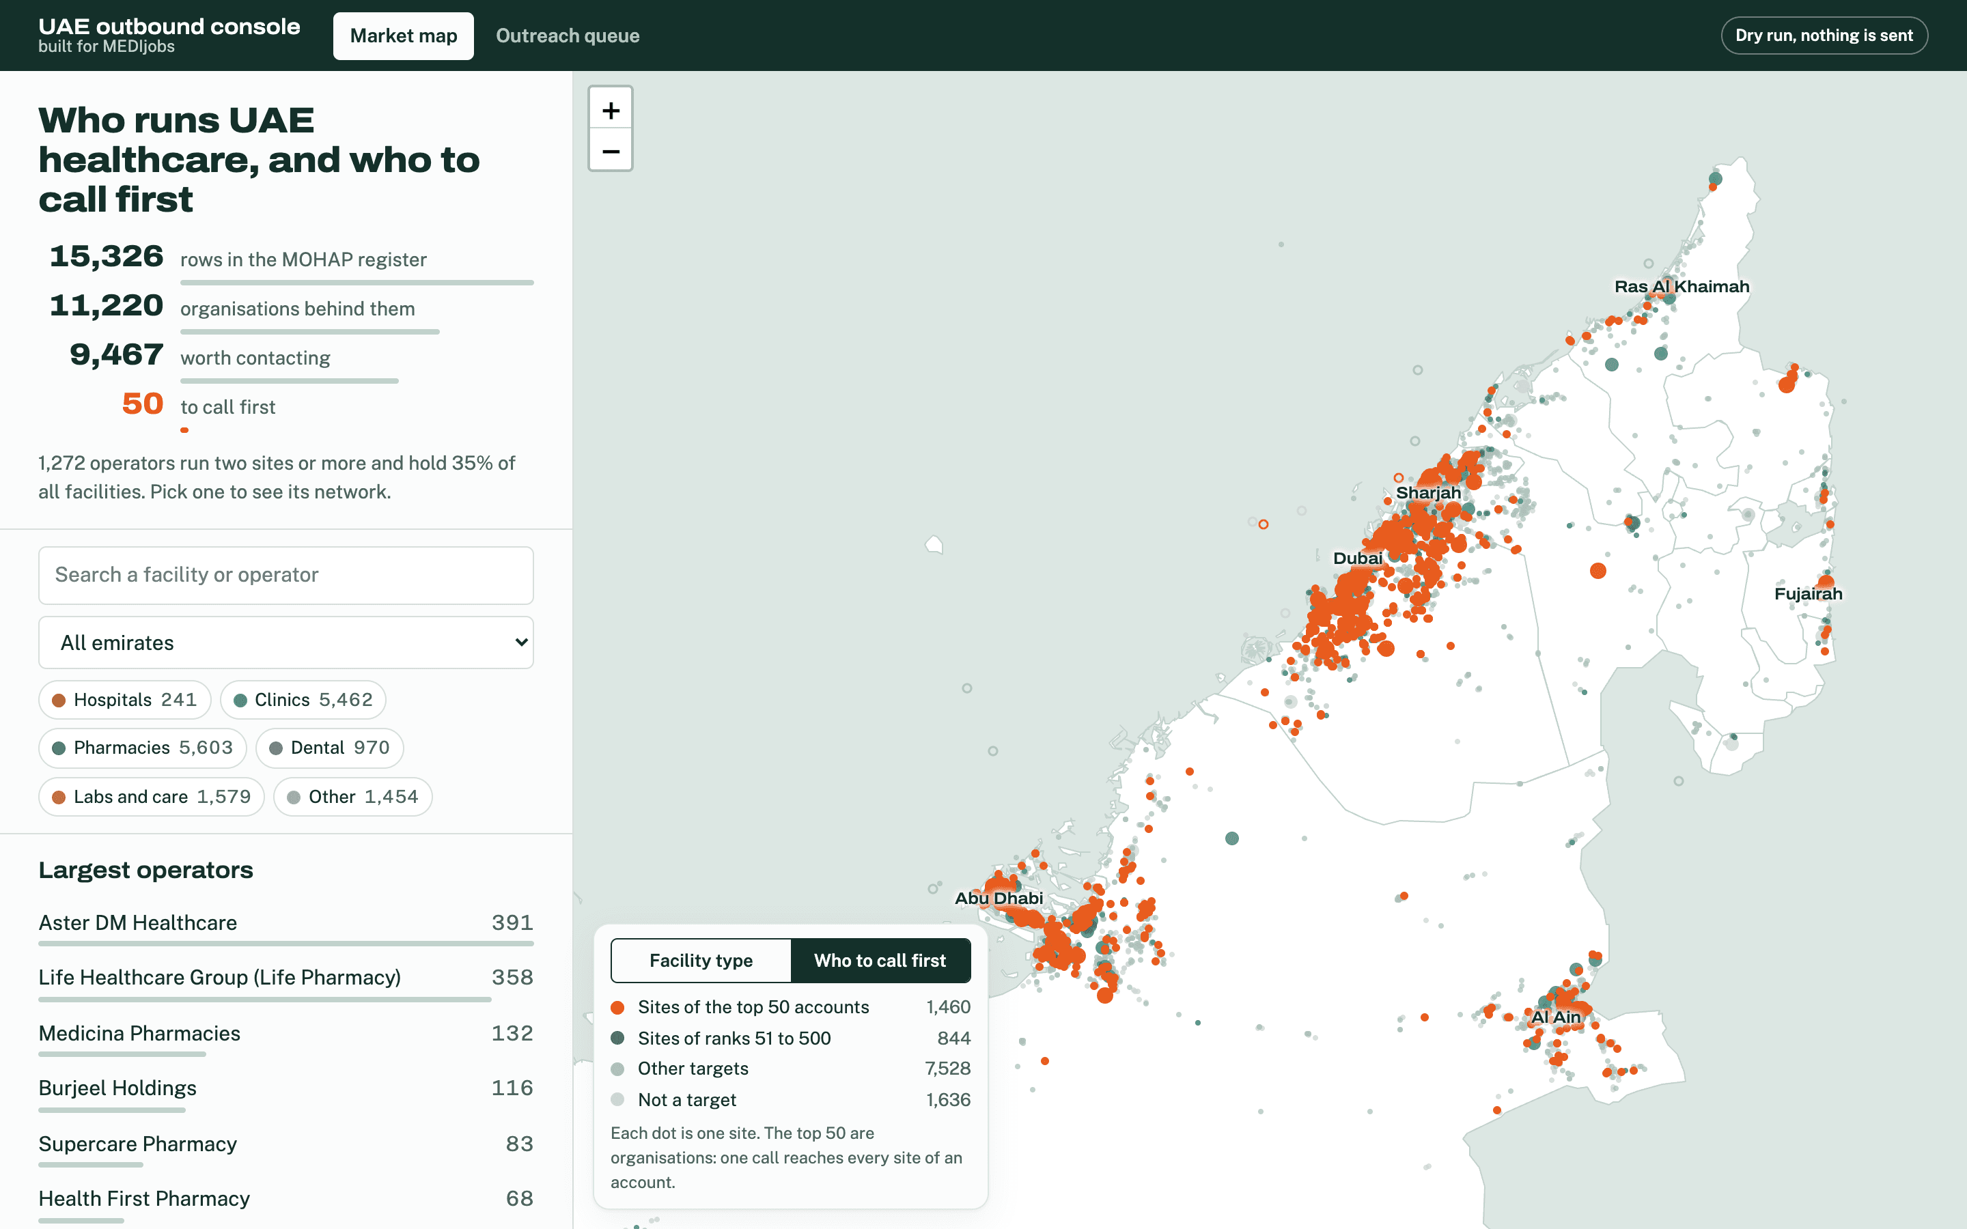This screenshot has width=1967, height=1229.
Task: Toggle the Labs and care filter chip
Action: click(151, 797)
